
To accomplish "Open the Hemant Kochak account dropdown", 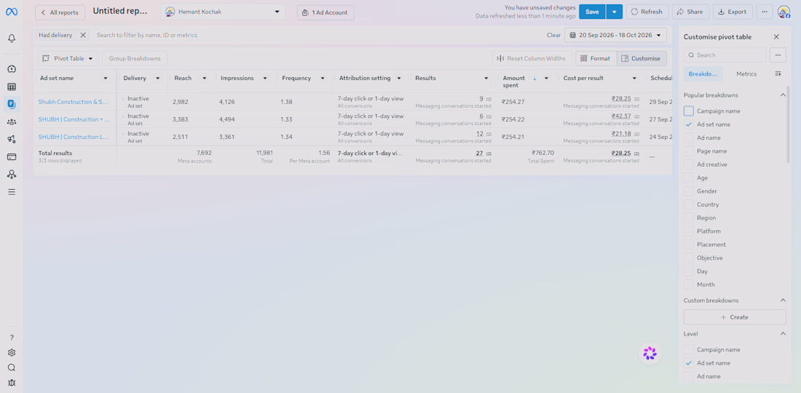I will click(223, 12).
